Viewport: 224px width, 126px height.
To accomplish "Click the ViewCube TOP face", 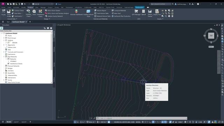I will tap(211, 36).
